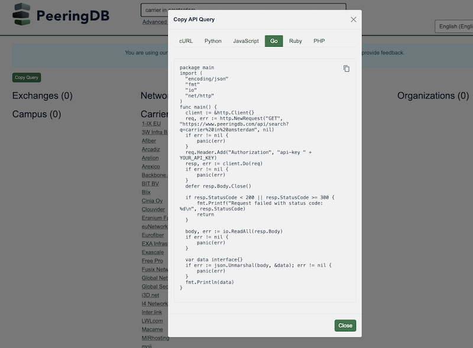473x348 pixels.
Task: Click the '"encoding/json"' import line
Action: [x=207, y=79]
